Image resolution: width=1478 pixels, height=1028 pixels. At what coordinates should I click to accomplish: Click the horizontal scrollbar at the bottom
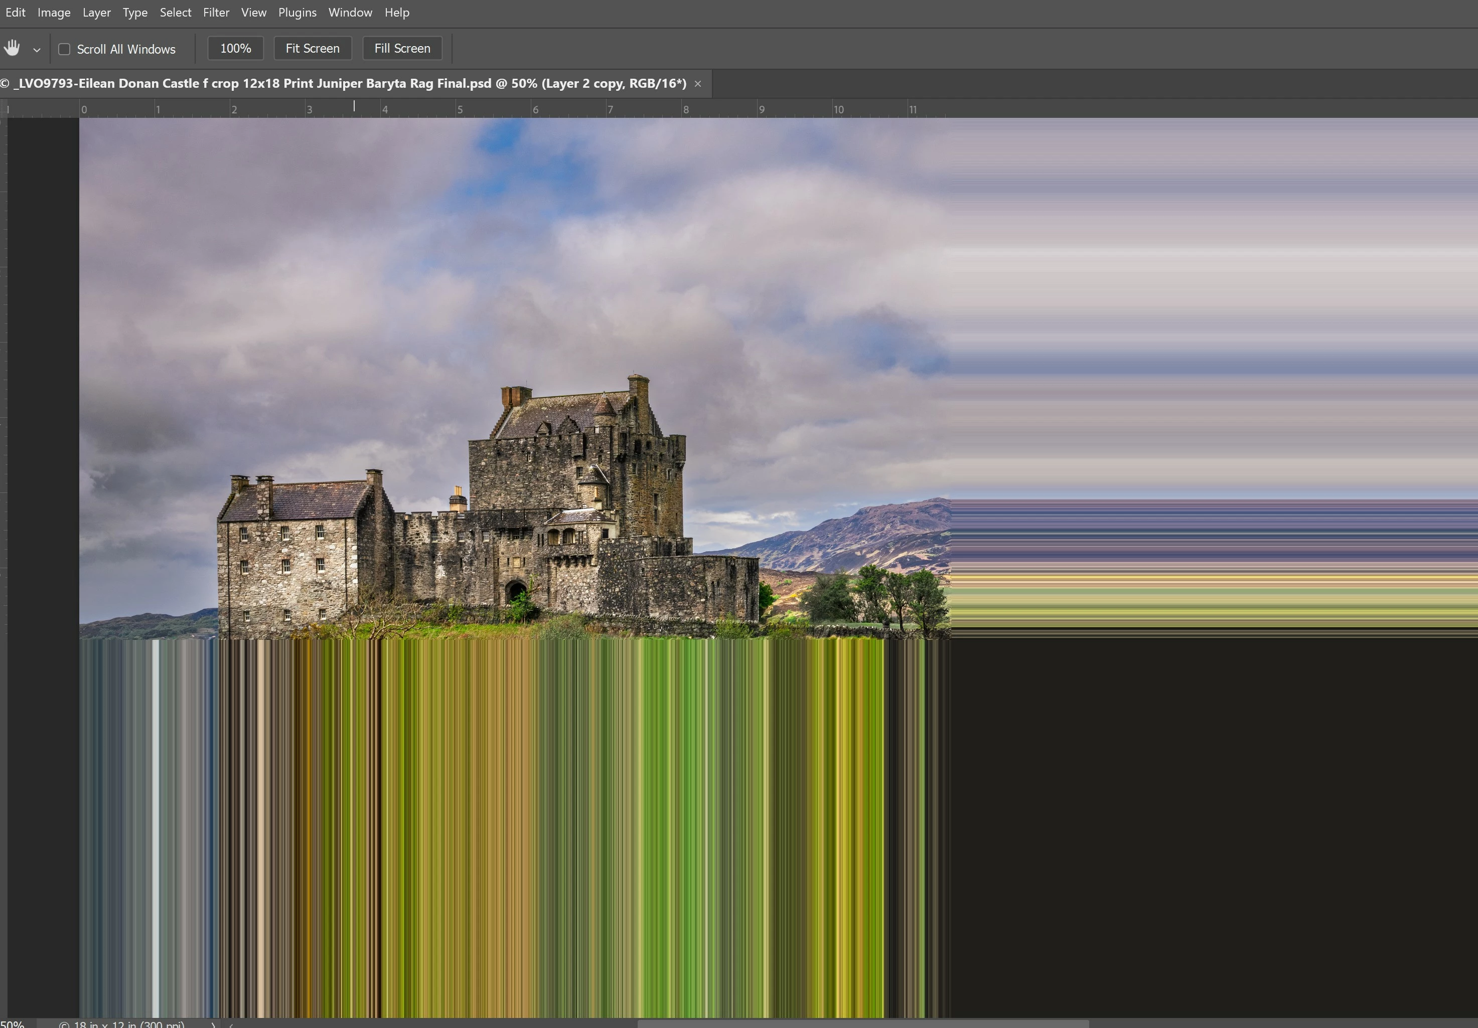point(862,1023)
